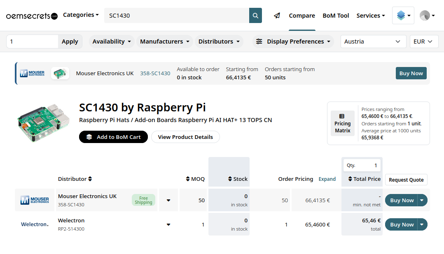Click Buy Now for Welectron row

click(x=402, y=225)
